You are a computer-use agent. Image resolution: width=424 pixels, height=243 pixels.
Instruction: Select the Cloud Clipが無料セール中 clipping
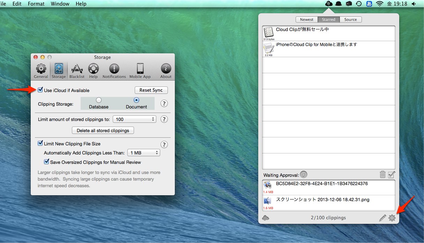[329, 33]
